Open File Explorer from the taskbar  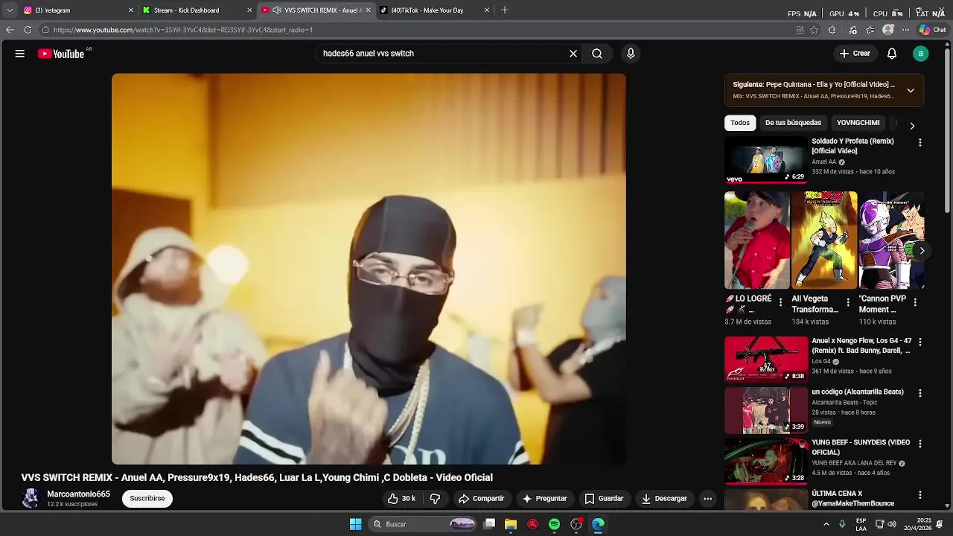511,524
